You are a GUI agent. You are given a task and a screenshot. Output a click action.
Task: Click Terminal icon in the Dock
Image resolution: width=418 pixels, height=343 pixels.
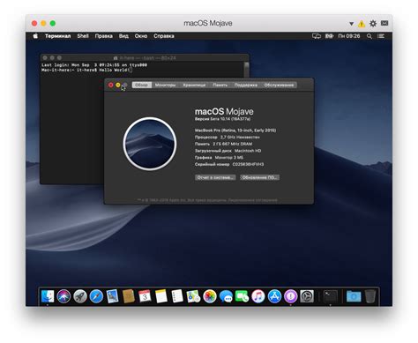[331, 296]
